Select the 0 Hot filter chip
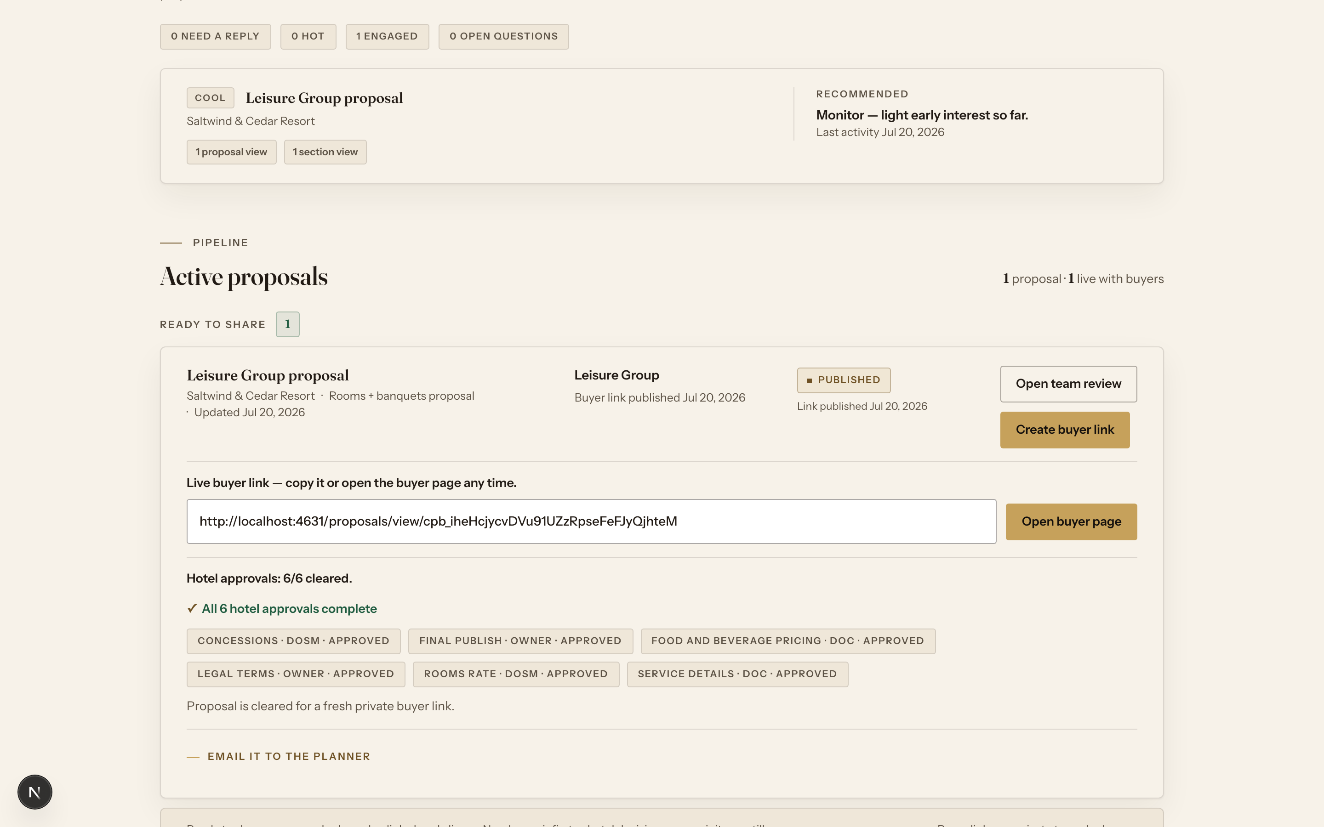 308,37
